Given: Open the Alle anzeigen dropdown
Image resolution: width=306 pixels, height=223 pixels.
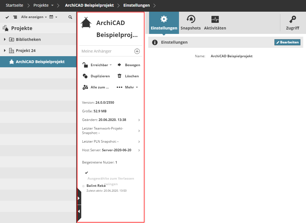Looking at the screenshot, I should [34, 17].
